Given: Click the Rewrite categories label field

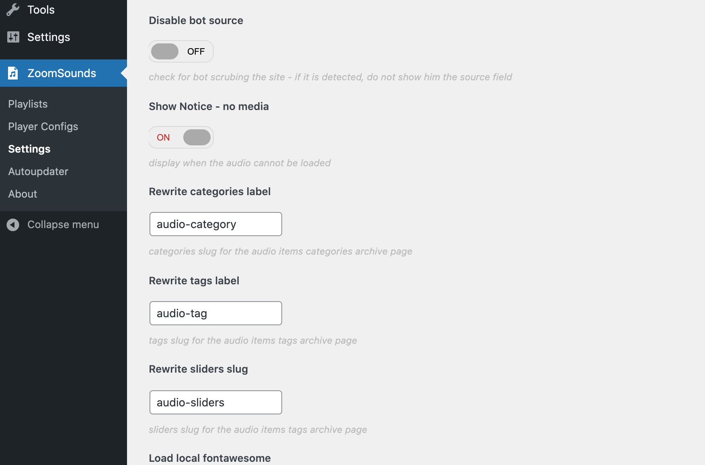Looking at the screenshot, I should pyautogui.click(x=215, y=224).
